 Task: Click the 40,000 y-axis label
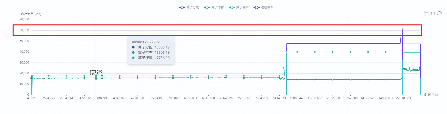coord(24,52)
